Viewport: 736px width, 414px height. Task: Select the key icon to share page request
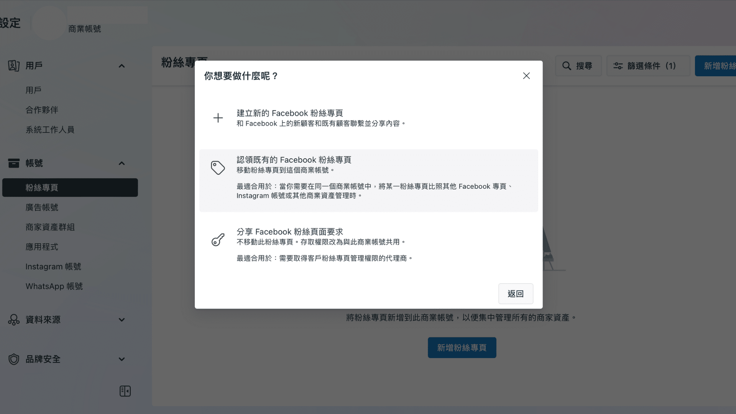pyautogui.click(x=218, y=239)
